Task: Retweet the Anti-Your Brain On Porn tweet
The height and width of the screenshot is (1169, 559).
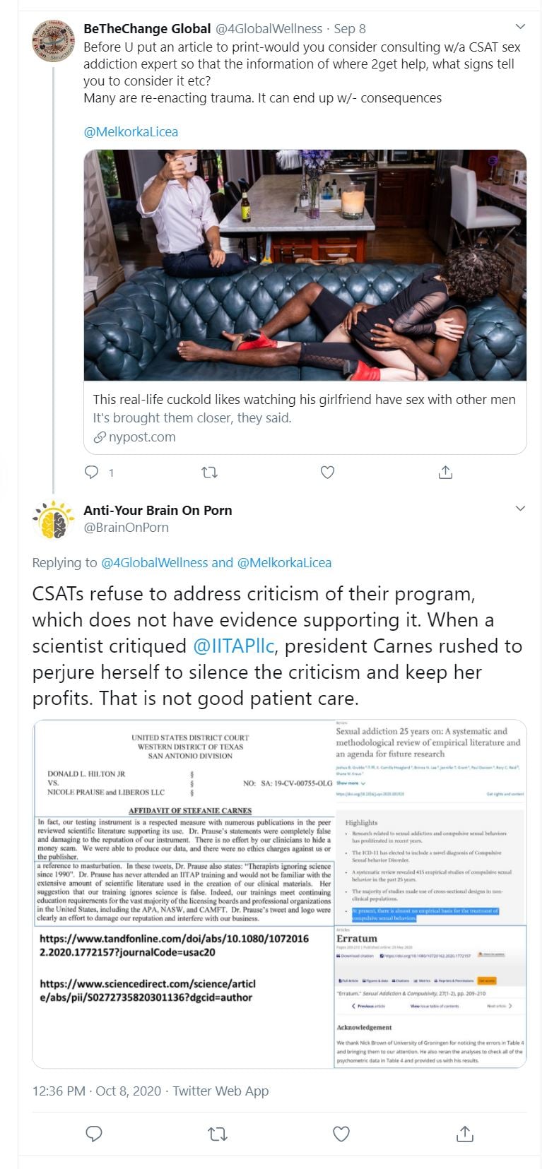Action: pyautogui.click(x=218, y=1134)
